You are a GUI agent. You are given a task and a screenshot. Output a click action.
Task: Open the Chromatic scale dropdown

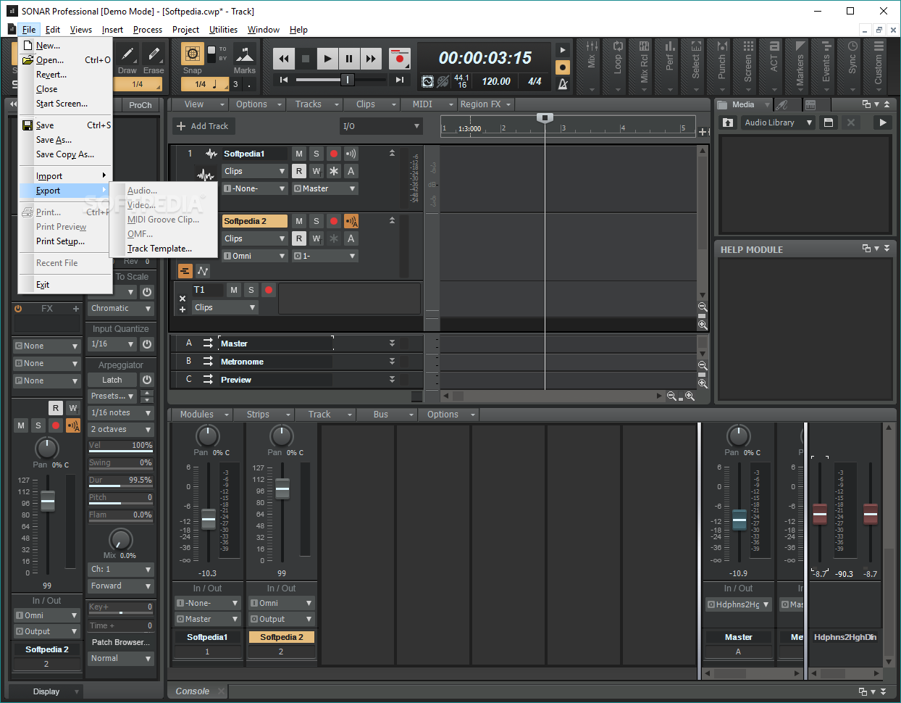tap(121, 309)
